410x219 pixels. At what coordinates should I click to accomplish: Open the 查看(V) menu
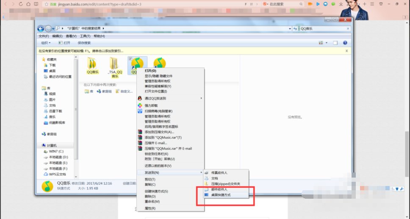tap(71, 36)
